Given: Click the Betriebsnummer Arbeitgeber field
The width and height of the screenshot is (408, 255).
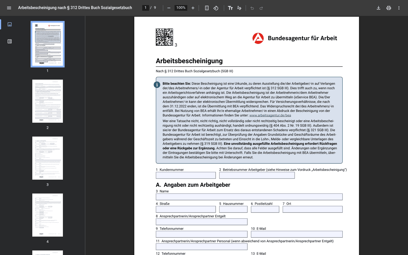Looking at the screenshot, I should coord(257,175).
